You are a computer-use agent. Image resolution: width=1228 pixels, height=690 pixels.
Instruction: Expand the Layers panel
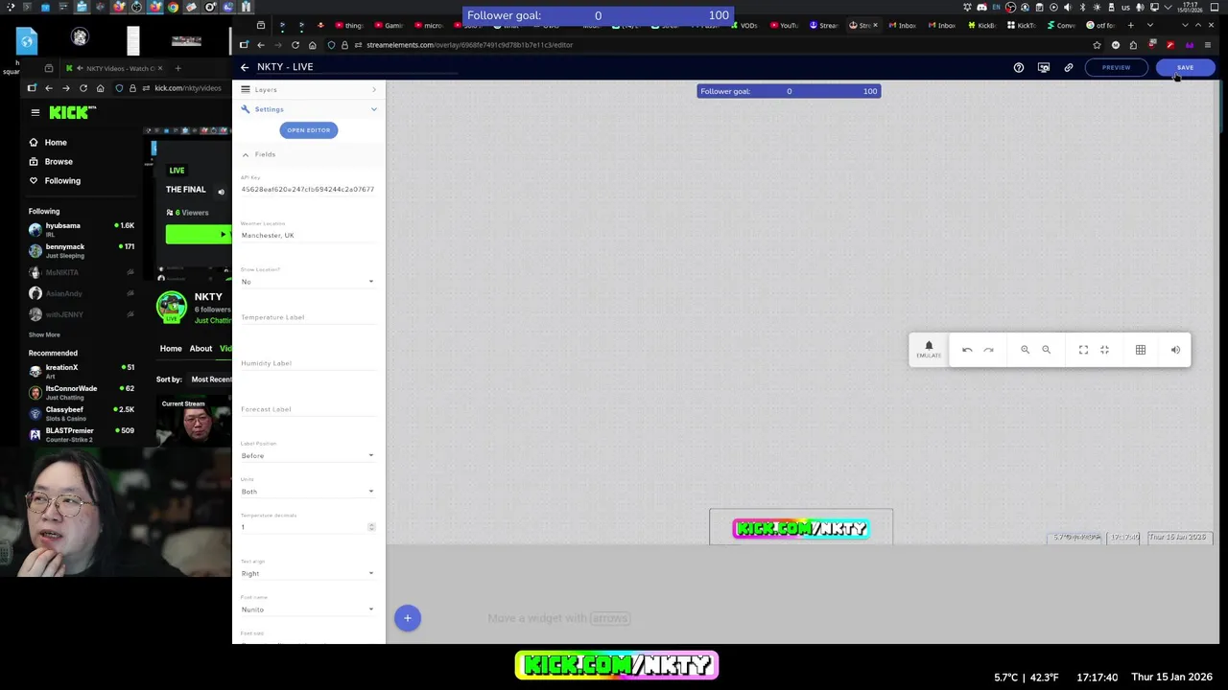pyautogui.click(x=309, y=89)
